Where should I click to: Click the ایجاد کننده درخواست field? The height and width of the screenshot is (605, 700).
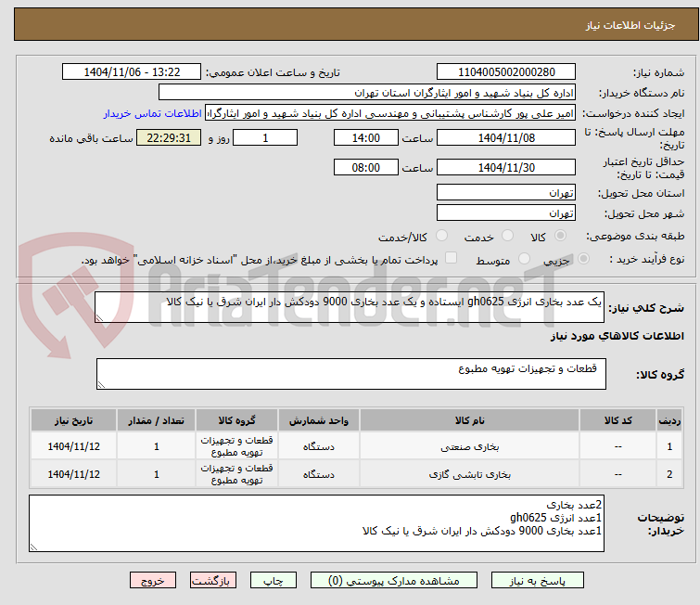390,113
